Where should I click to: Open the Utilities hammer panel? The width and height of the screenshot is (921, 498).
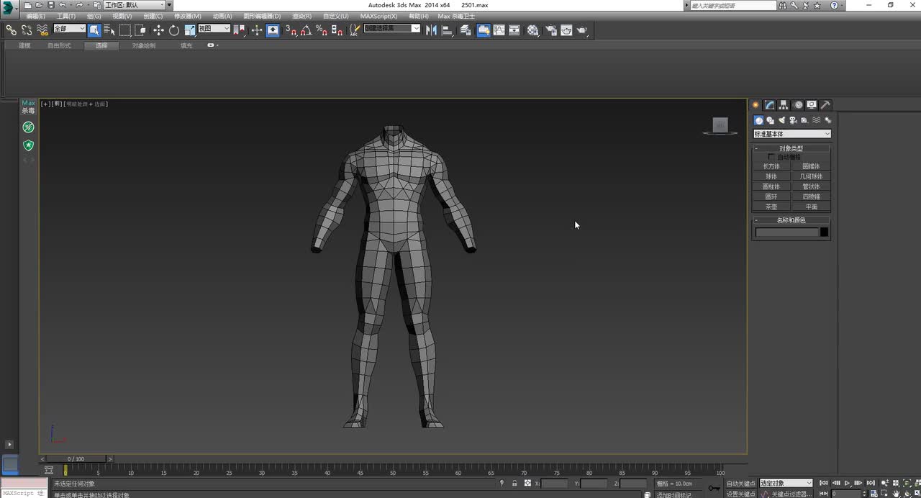click(x=825, y=105)
